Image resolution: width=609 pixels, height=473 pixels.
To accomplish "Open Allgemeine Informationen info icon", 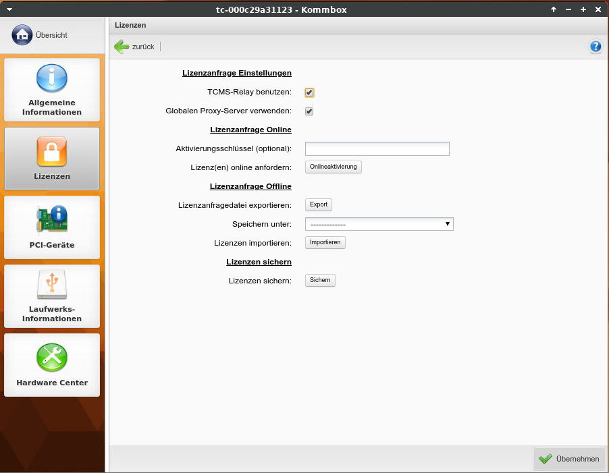I will tap(52, 78).
